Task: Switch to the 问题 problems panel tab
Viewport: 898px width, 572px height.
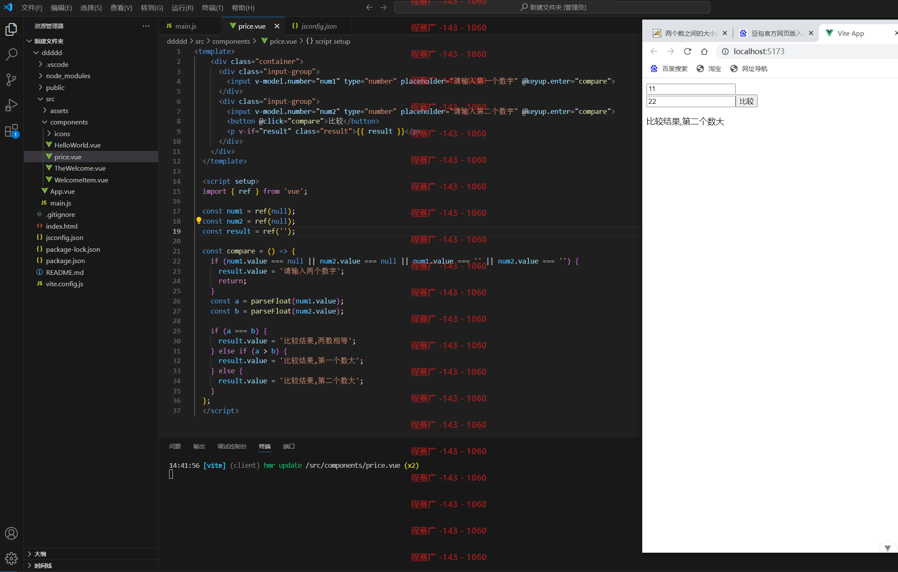Action: [175, 446]
